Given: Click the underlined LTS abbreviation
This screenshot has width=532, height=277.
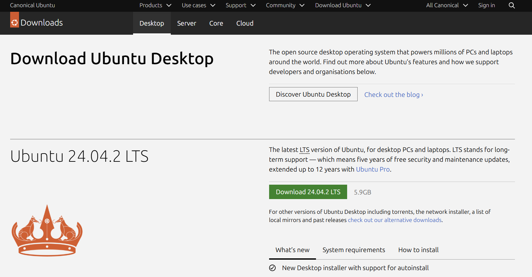Looking at the screenshot, I should [305, 150].
